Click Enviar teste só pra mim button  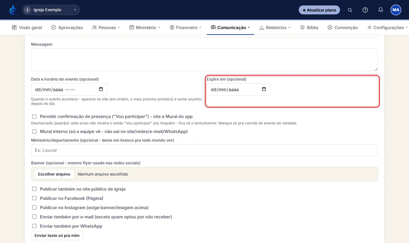57,235
